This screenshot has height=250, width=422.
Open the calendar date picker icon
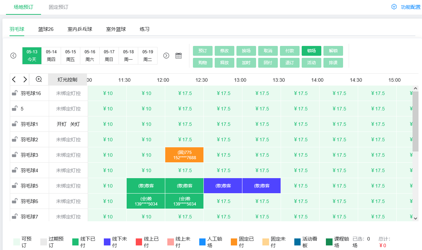(x=179, y=55)
